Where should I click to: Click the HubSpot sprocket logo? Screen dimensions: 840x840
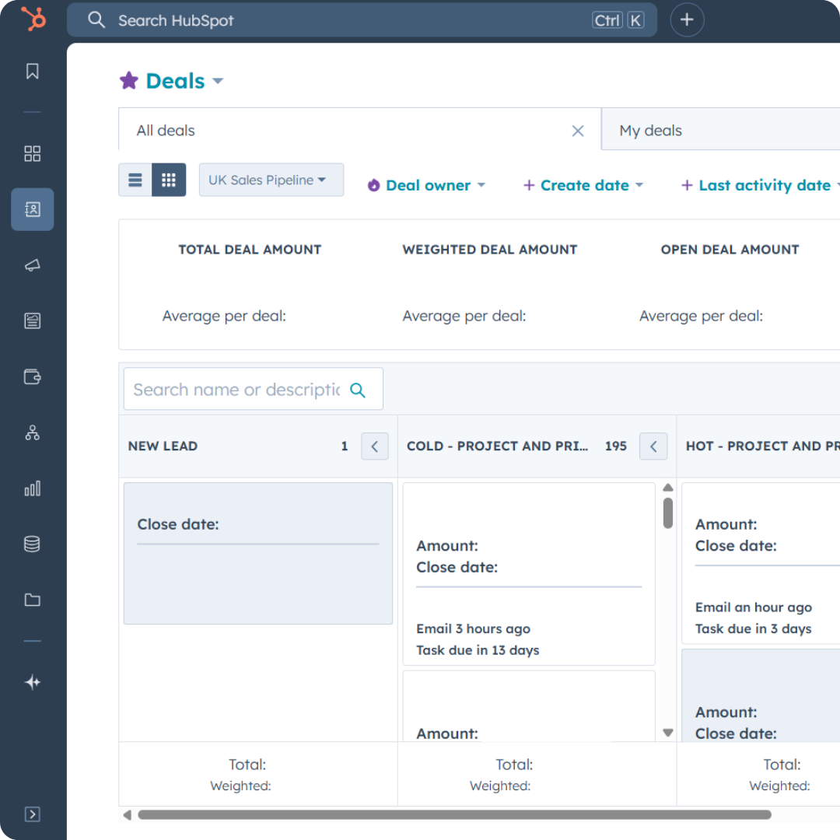pos(33,19)
